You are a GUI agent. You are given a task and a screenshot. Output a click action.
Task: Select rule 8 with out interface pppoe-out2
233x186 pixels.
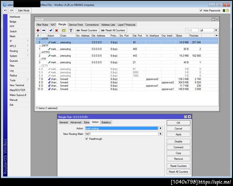127,82
